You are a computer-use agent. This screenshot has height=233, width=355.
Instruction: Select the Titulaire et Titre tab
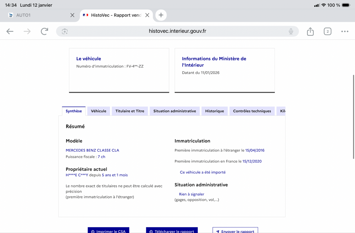[130, 111]
